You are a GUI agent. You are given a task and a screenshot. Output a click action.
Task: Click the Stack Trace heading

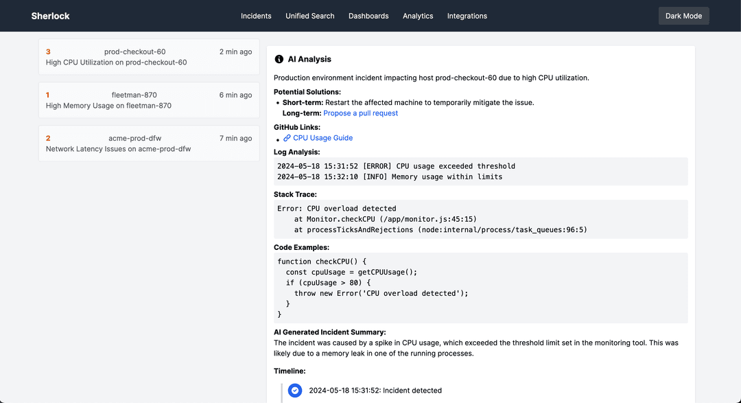coord(295,194)
